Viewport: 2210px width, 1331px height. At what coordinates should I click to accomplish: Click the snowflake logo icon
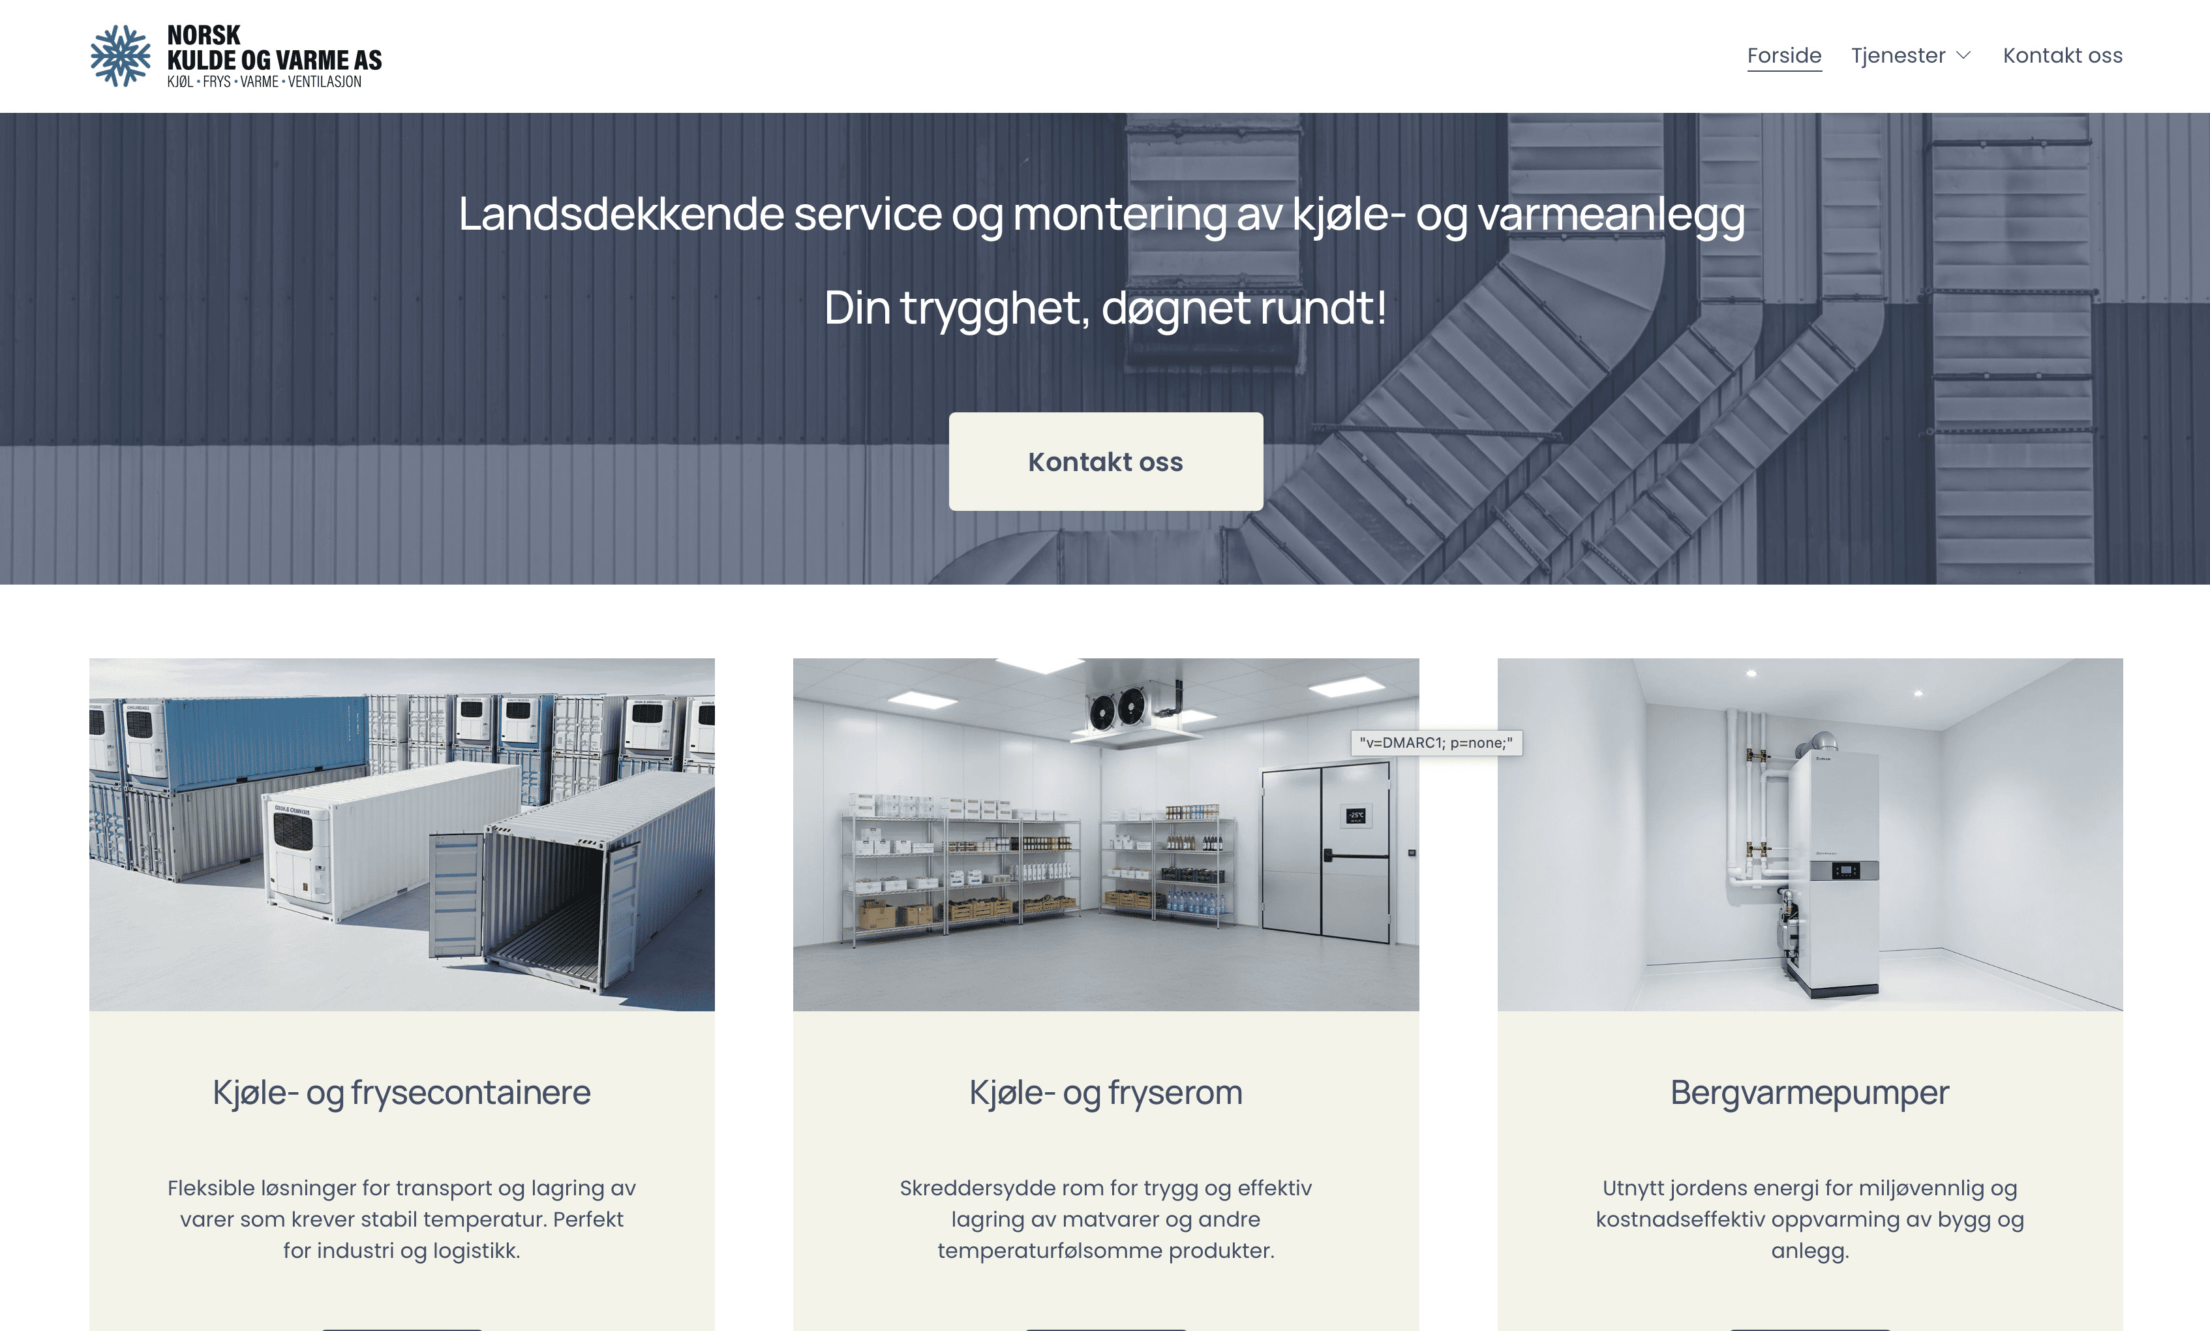(x=122, y=55)
